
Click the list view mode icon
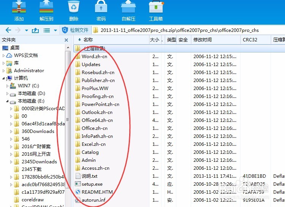[47, 30]
